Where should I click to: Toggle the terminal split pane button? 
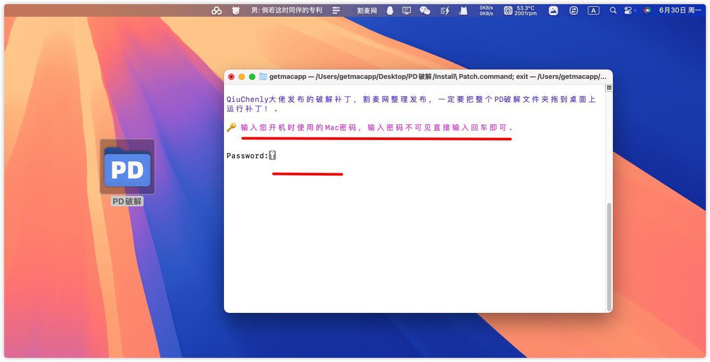pyautogui.click(x=609, y=88)
